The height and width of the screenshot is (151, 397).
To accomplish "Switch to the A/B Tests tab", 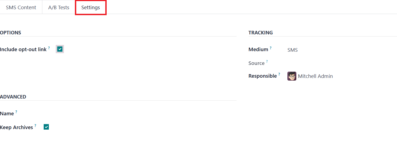I will 59,7.
